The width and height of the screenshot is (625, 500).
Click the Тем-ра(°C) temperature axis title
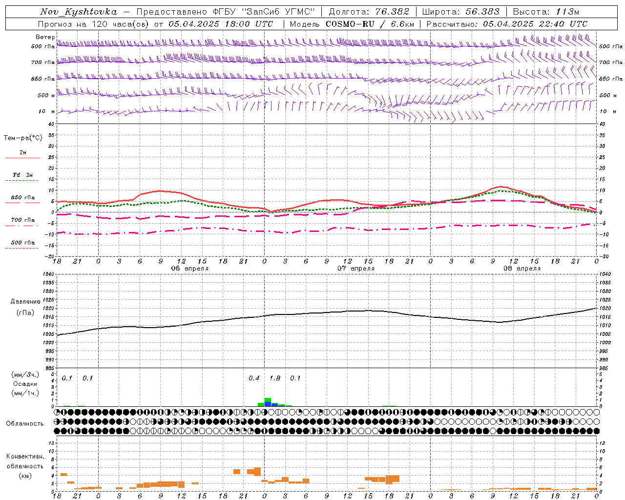[23, 138]
